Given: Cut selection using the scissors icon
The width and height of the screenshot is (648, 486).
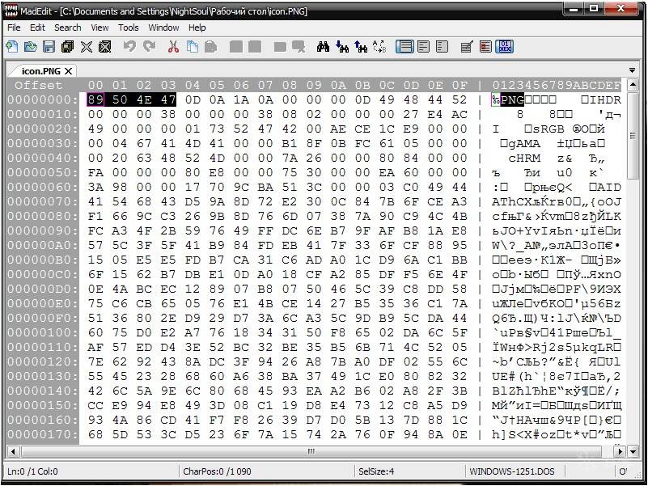Looking at the screenshot, I should point(174,47).
